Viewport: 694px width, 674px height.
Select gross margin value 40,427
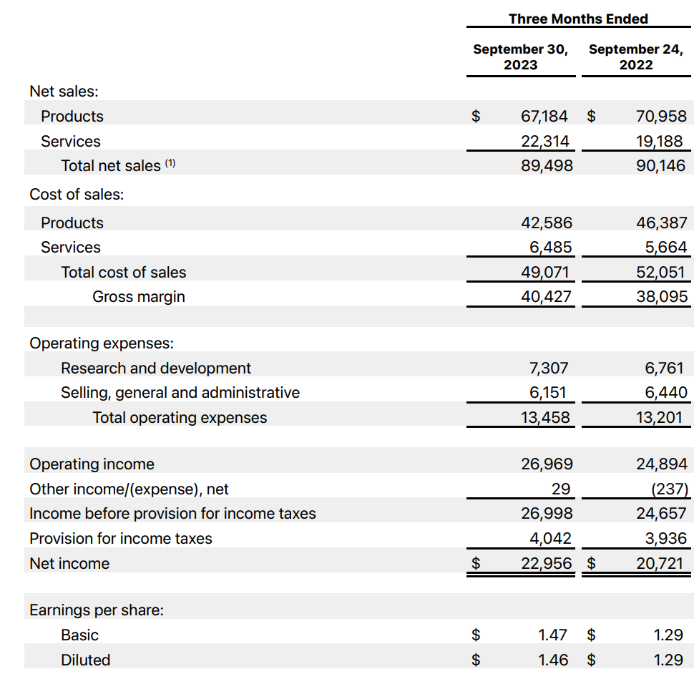point(546,297)
